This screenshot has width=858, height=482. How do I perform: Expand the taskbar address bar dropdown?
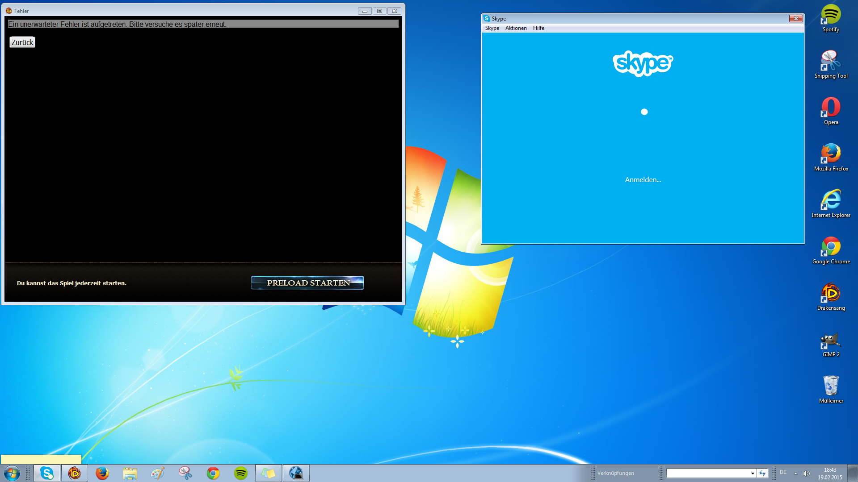753,473
